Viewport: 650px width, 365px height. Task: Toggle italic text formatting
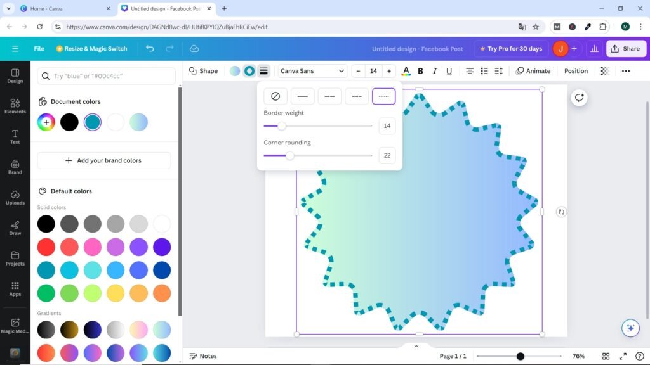[435, 71]
